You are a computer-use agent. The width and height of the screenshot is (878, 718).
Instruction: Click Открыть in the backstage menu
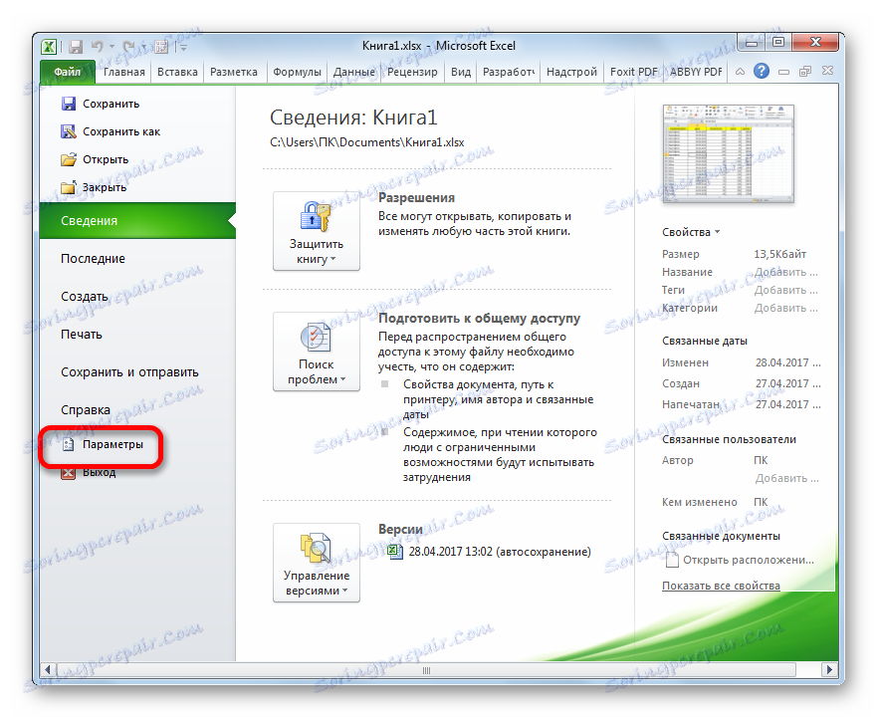(x=106, y=159)
